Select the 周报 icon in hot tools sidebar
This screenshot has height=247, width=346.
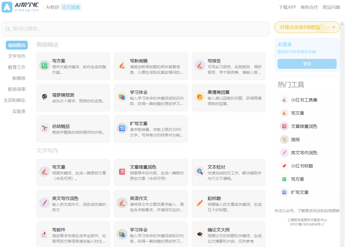284,139
